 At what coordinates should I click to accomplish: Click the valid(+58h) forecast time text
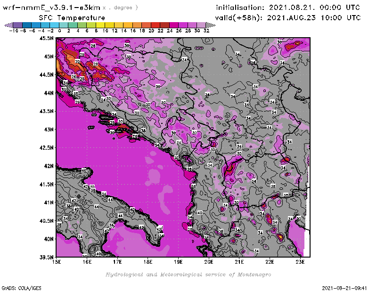pyautogui.click(x=288, y=17)
